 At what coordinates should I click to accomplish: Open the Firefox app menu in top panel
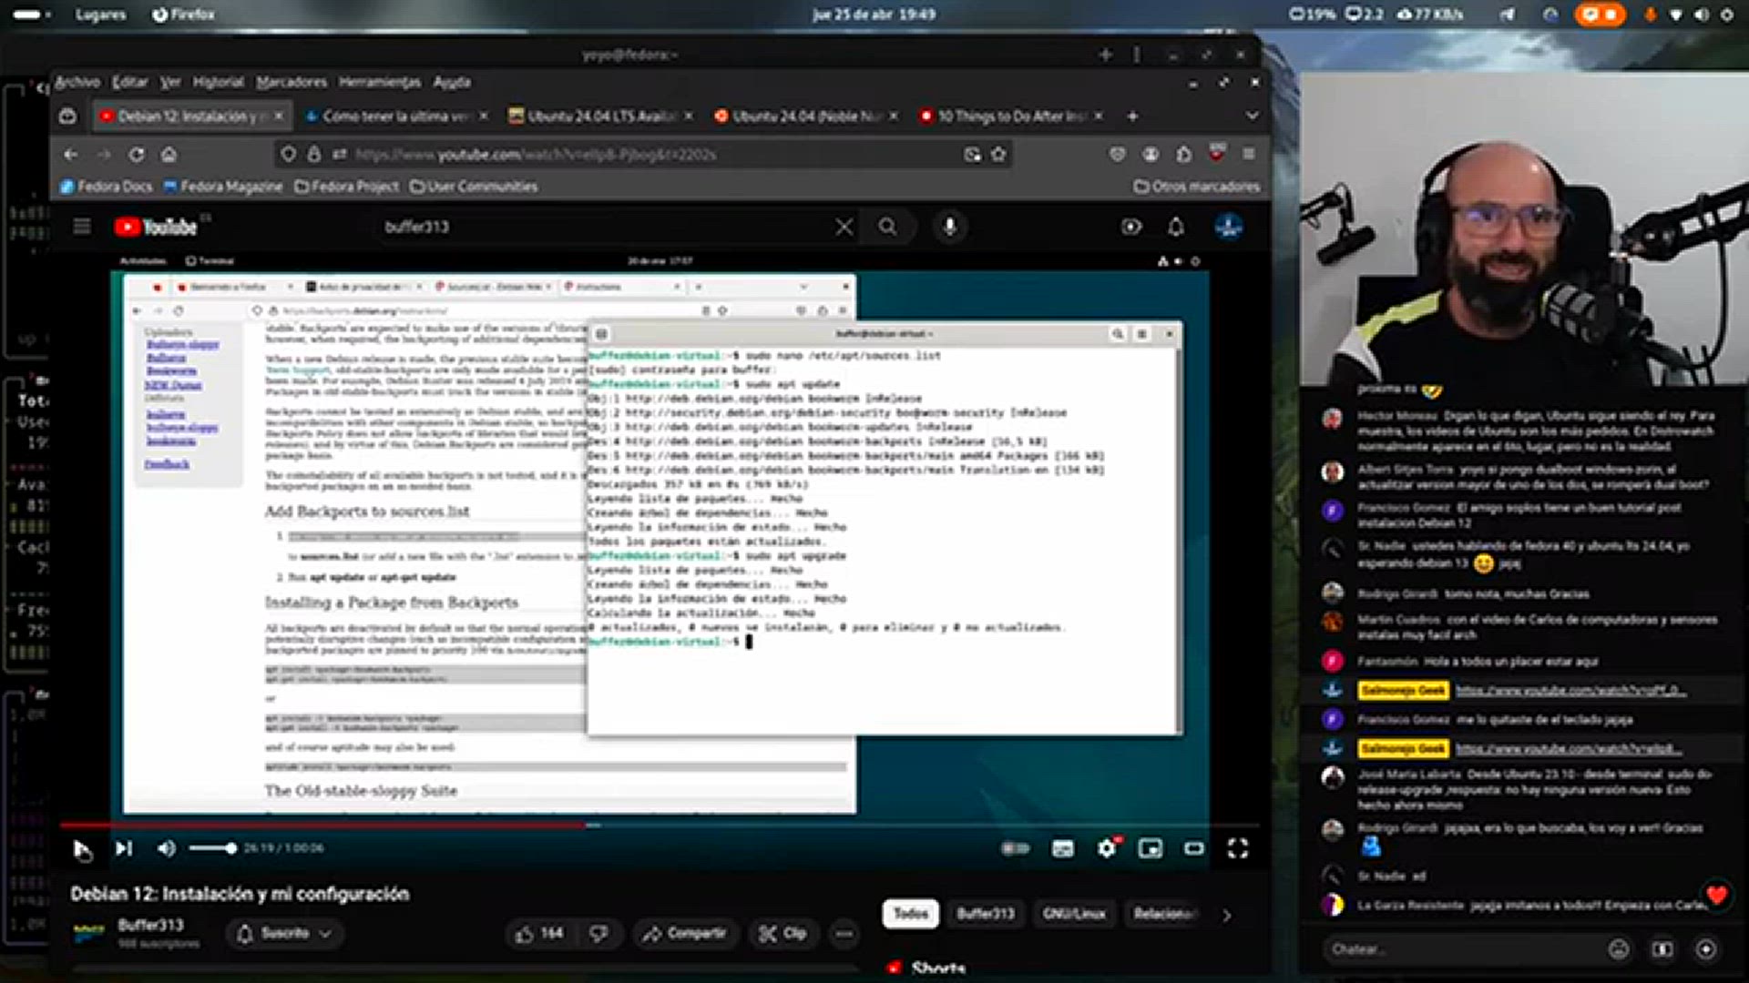coord(183,15)
